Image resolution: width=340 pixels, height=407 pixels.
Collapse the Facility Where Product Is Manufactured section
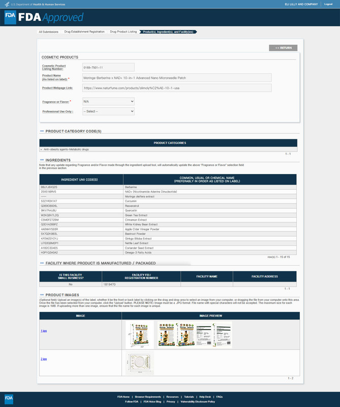[42, 263]
